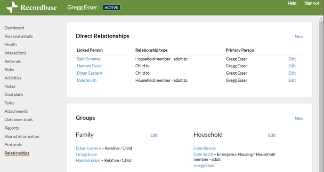Click the Relationship type column header

coord(151,50)
